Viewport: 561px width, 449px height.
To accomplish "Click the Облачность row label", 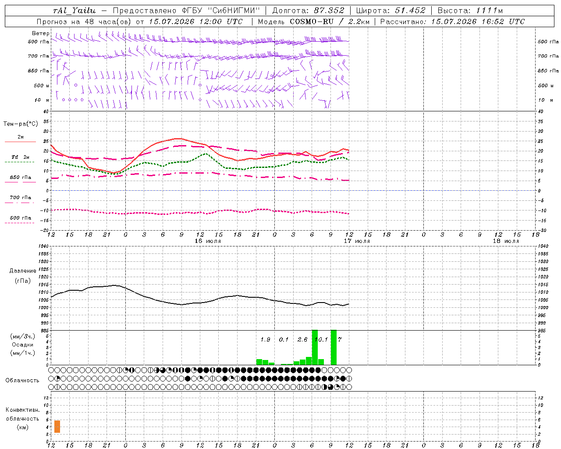I will tap(22, 380).
